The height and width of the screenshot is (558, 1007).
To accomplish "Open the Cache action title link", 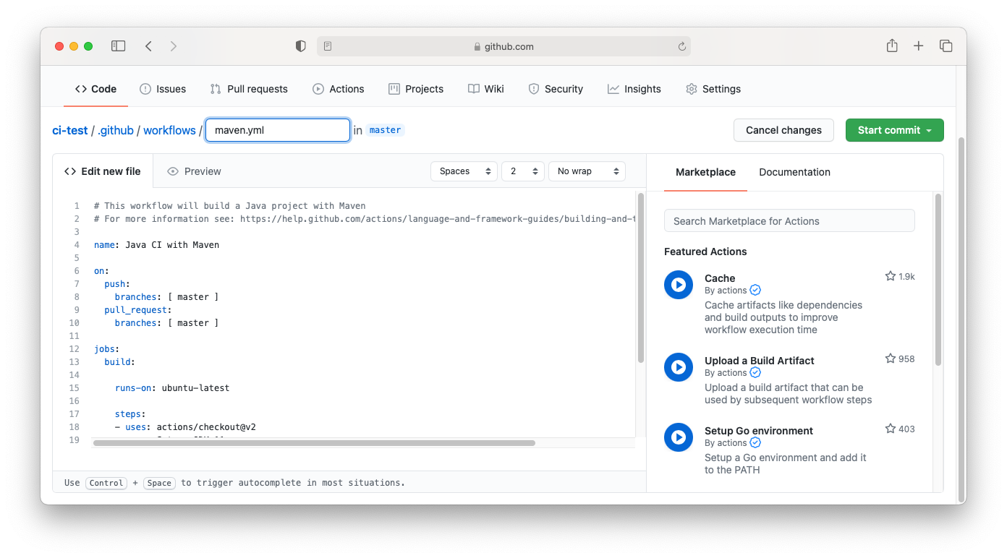I will (720, 278).
